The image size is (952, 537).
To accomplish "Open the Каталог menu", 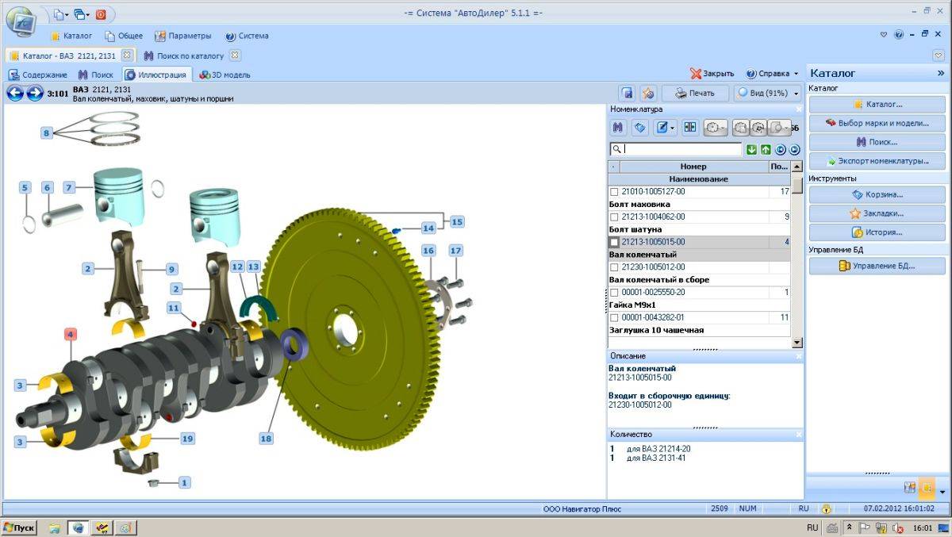I will tap(71, 36).
